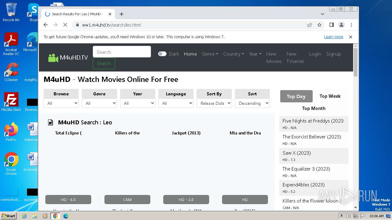Screen dimensions: 392x220
Task: Open Firefox desktop icon
Action: tap(11, 132)
